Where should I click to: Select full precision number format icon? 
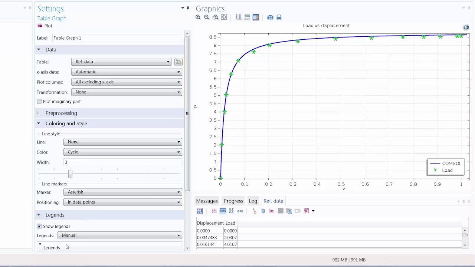tap(214, 211)
